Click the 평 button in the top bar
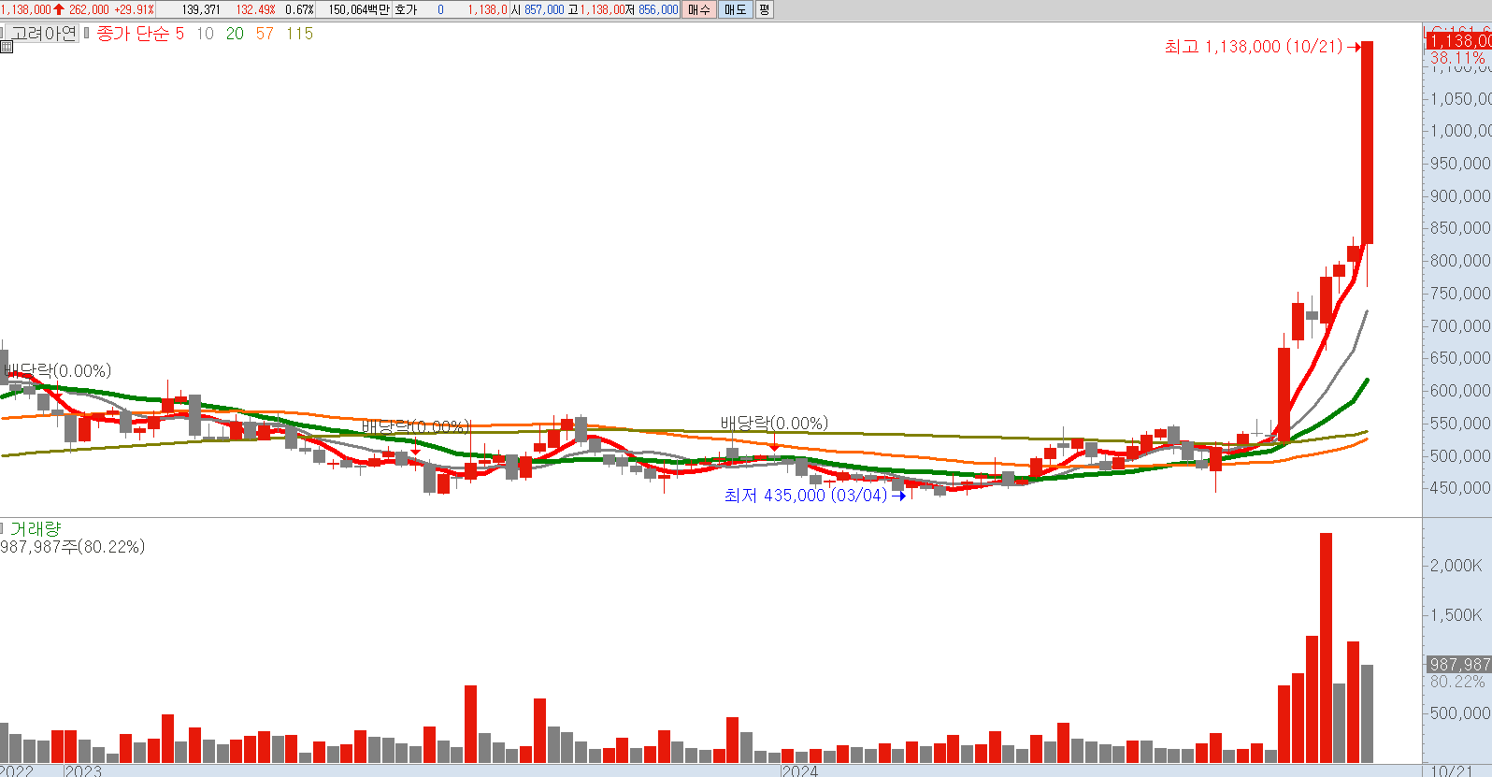The image size is (1492, 777). (x=764, y=9)
